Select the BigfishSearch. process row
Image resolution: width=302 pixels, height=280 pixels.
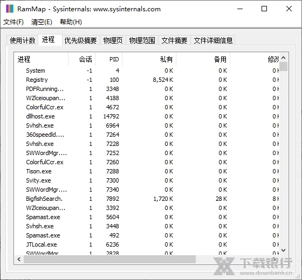(146, 199)
